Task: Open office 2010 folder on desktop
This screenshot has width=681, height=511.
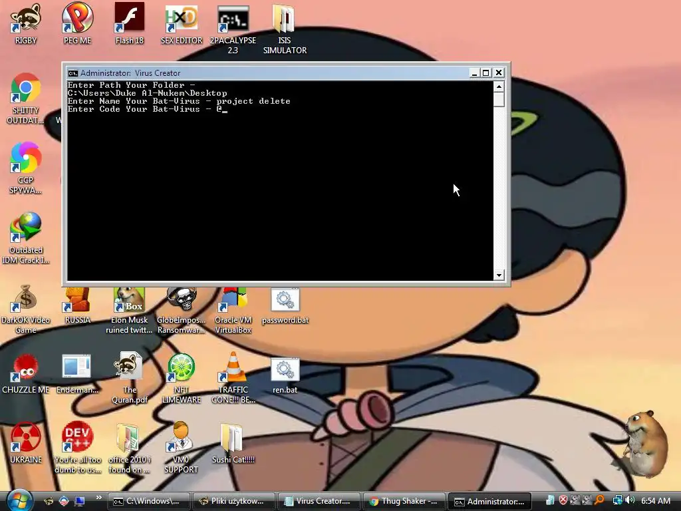Action: tap(129, 448)
